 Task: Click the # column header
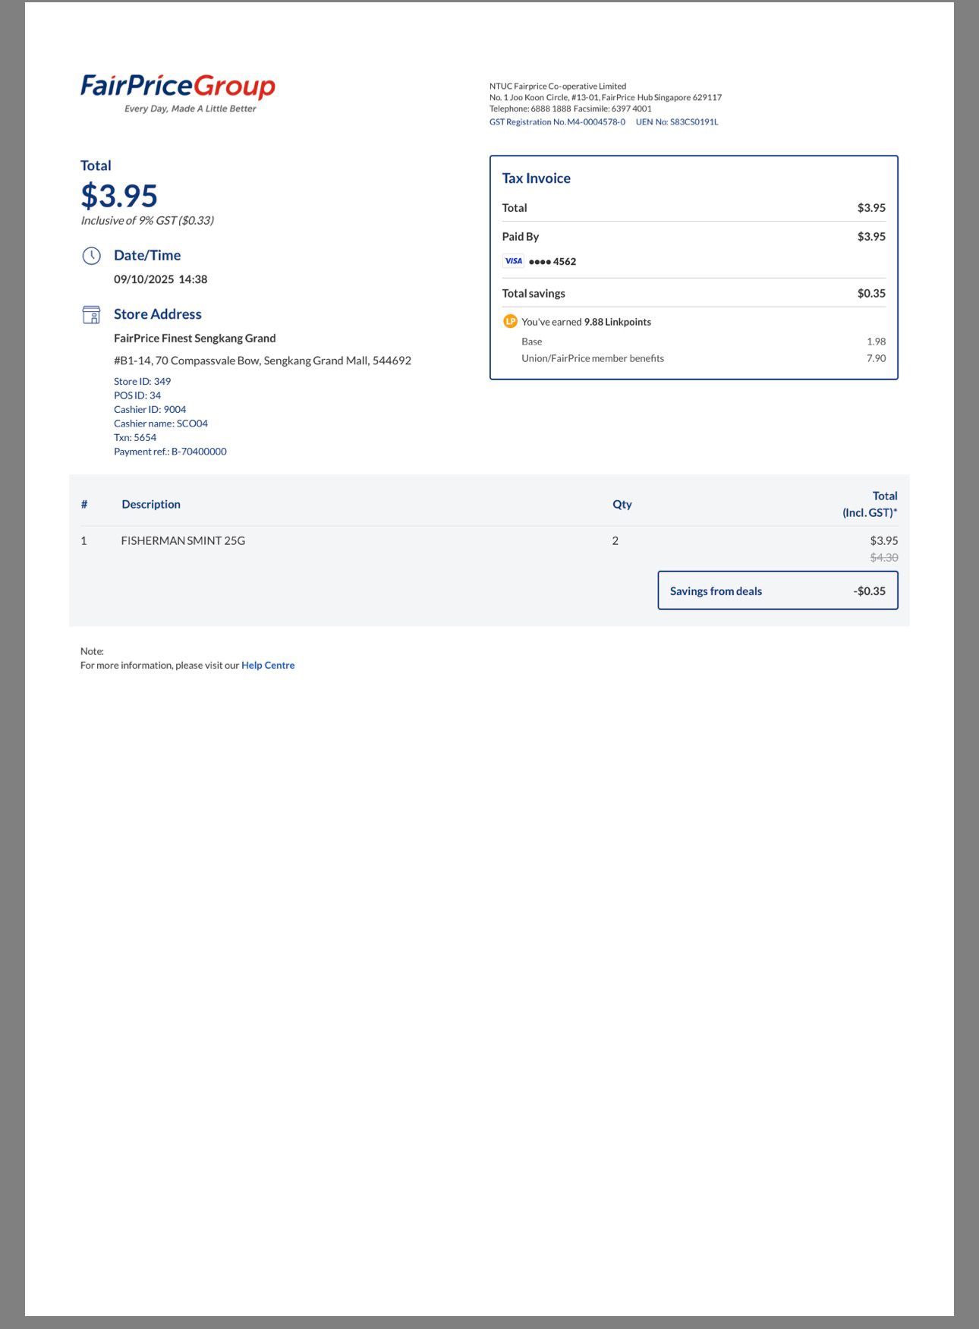click(x=84, y=505)
